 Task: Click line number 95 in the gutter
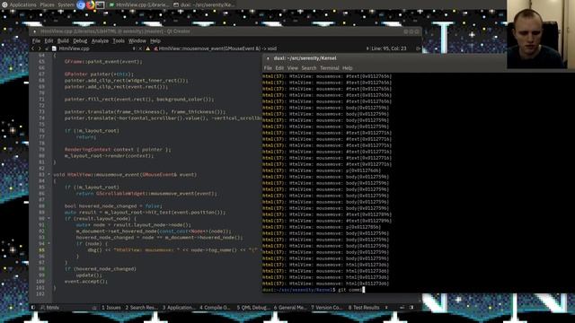click(x=41, y=250)
